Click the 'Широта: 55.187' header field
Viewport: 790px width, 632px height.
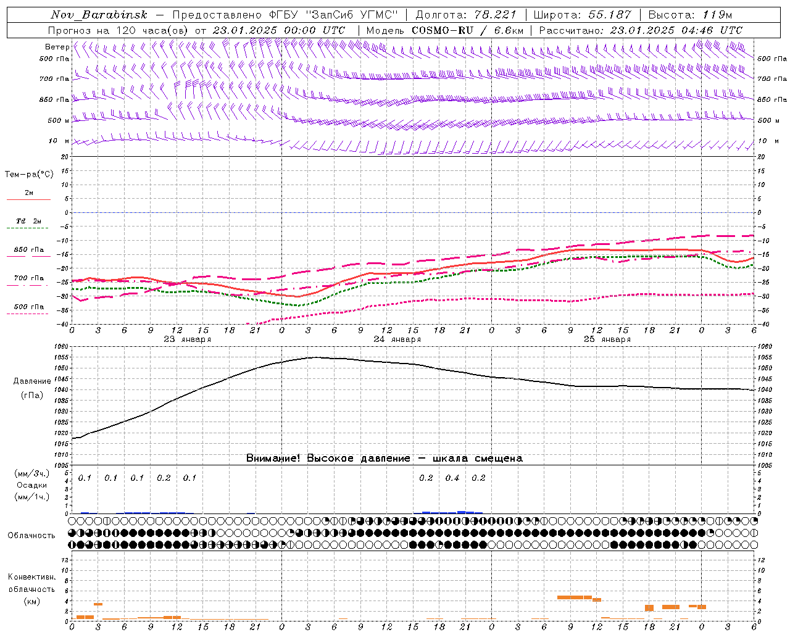coord(583,15)
